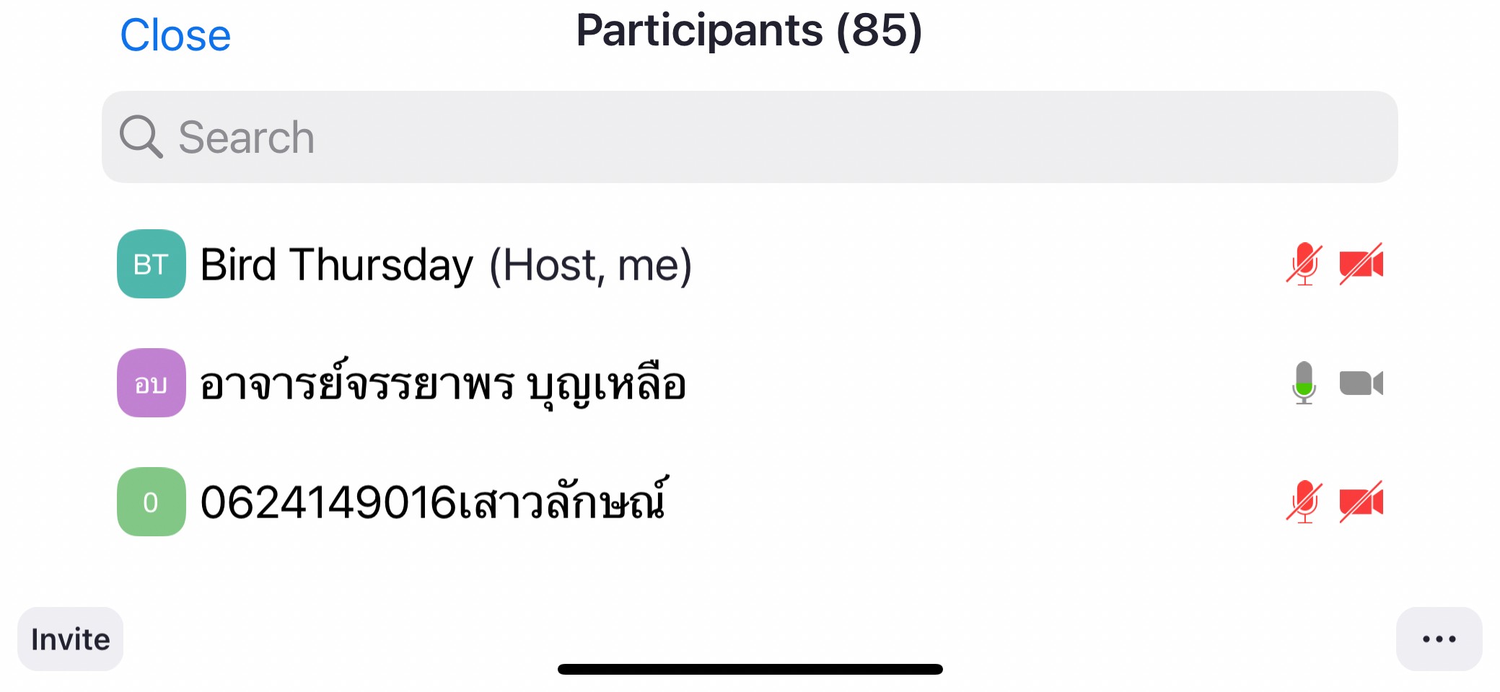
Task: Select participant 0624149016เสาวลักษณ์
Action: (750, 502)
